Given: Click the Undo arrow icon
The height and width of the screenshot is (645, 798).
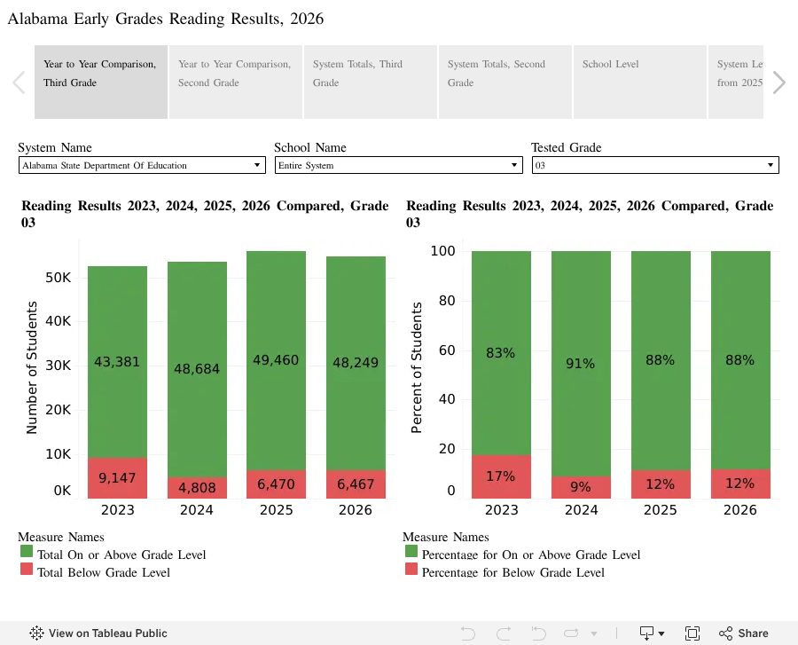Looking at the screenshot, I should (467, 633).
